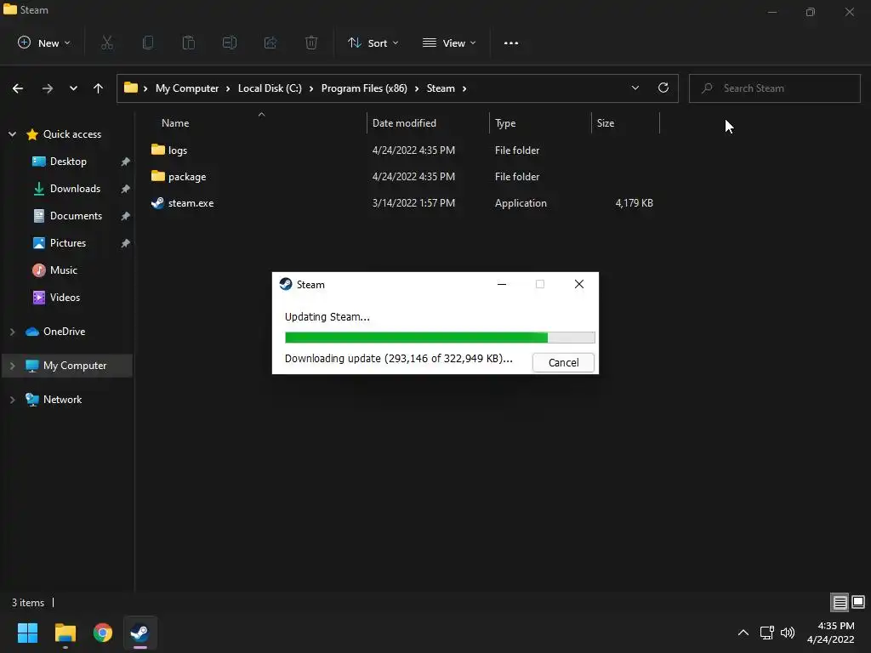Show hidden system tray icons
Image resolution: width=871 pixels, height=653 pixels.
pyautogui.click(x=743, y=633)
